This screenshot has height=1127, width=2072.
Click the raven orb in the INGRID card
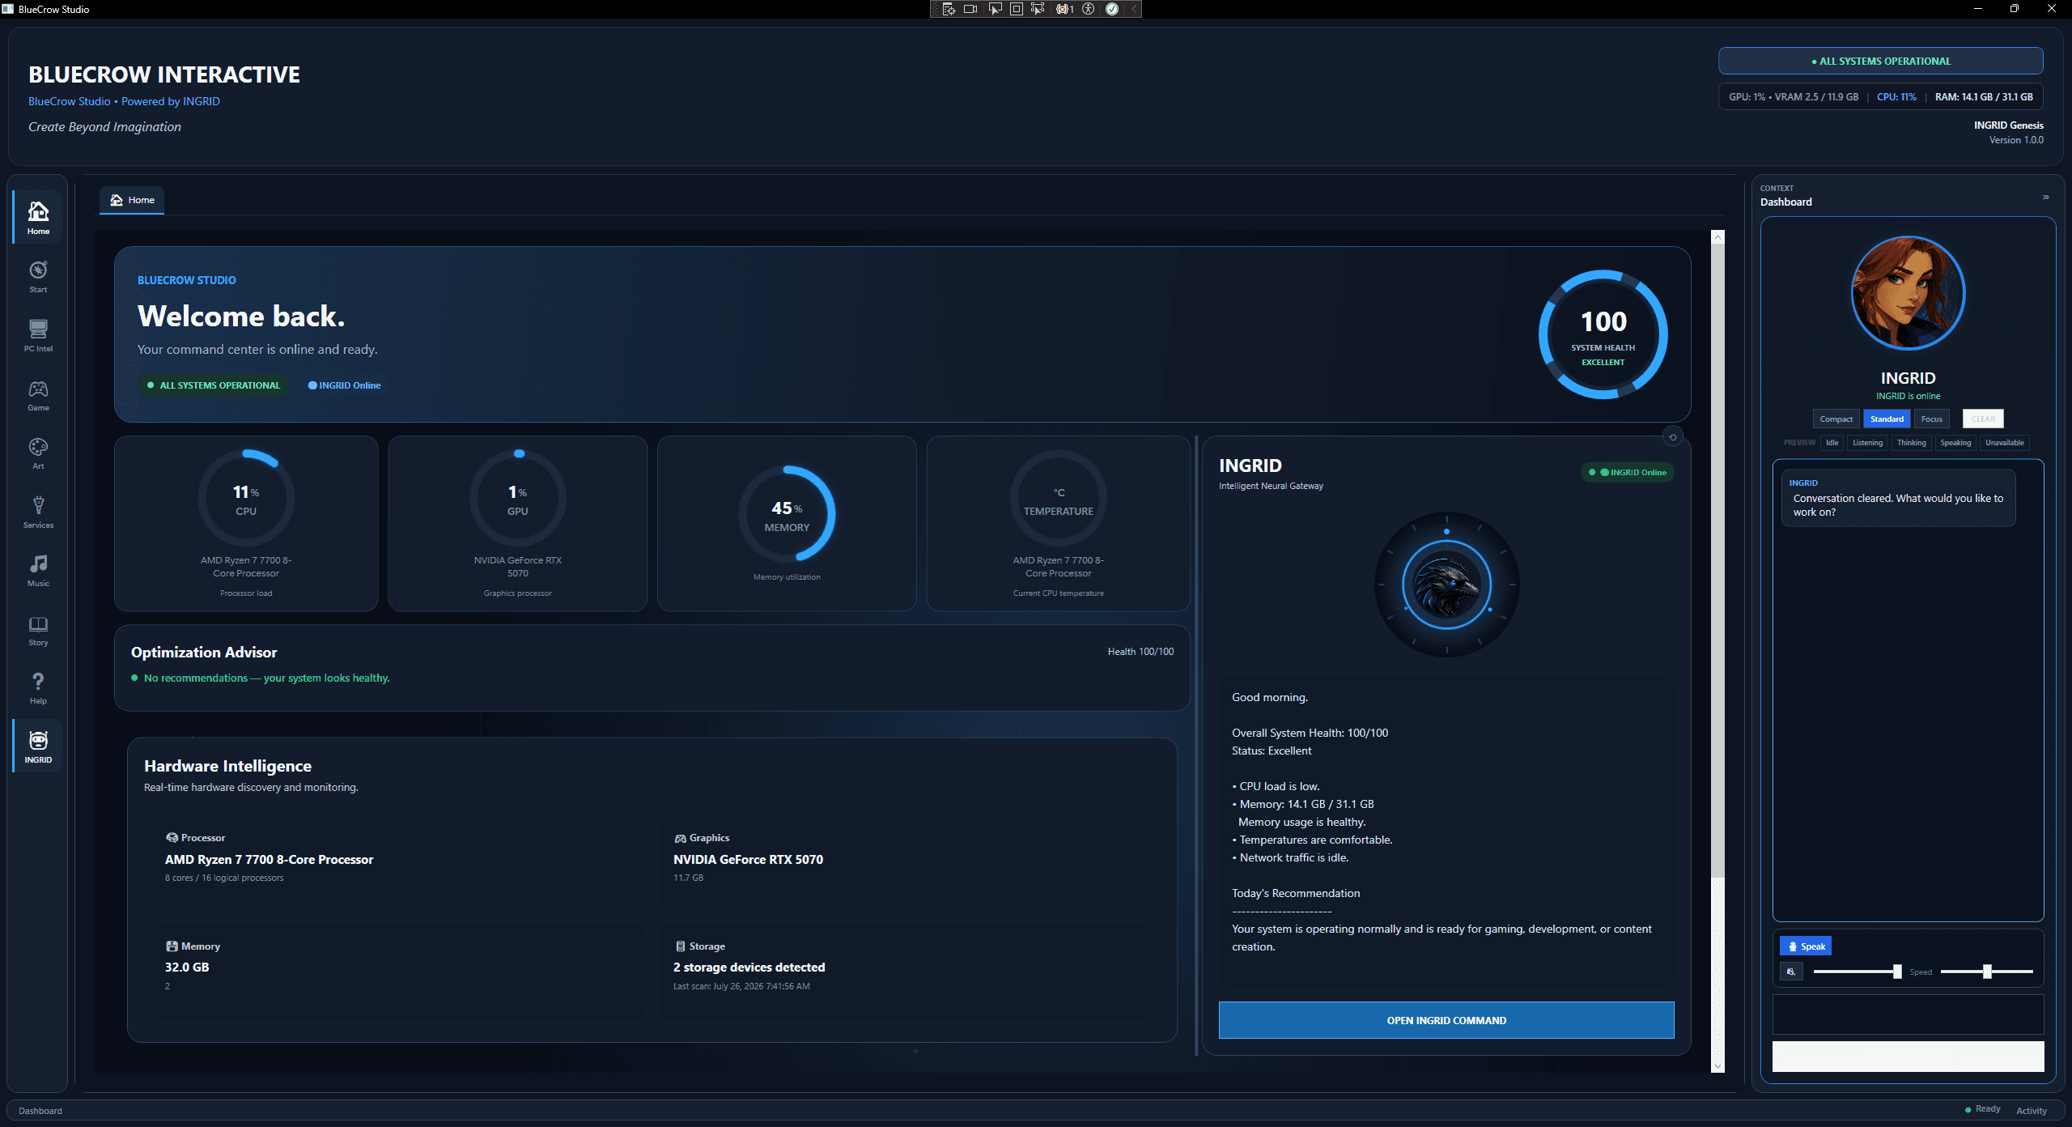pyautogui.click(x=1446, y=585)
